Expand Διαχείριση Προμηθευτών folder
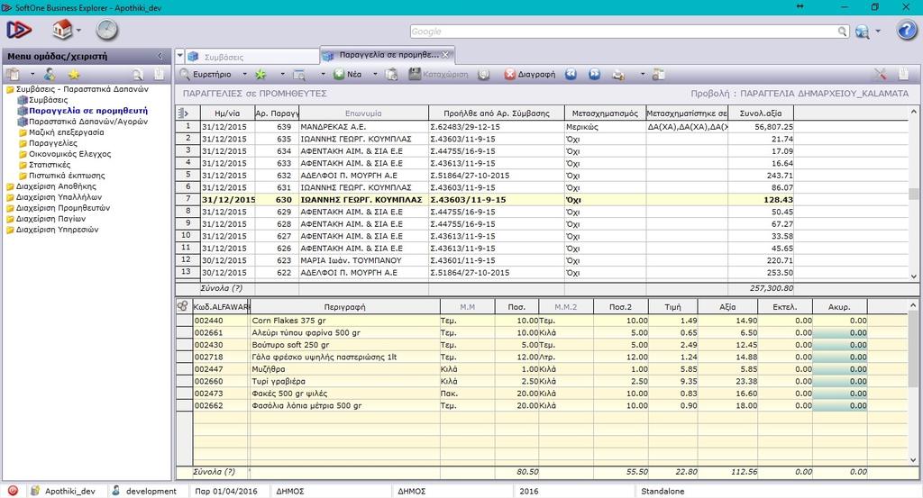This screenshot has height=498, width=923. pos(62,207)
